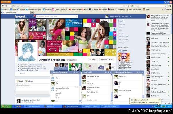This screenshot has width=173, height=114.
Task: Click the magnifier in the browser search box
Action: point(166,6)
